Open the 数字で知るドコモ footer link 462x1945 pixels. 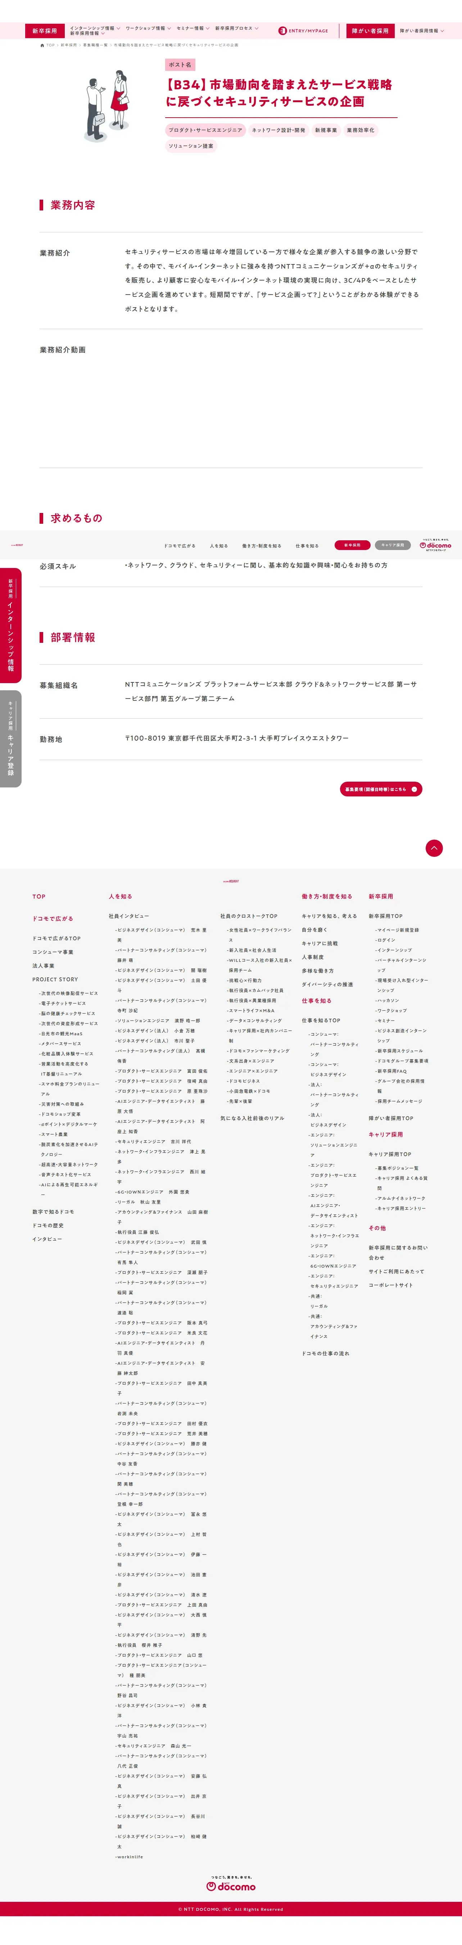tap(53, 1212)
